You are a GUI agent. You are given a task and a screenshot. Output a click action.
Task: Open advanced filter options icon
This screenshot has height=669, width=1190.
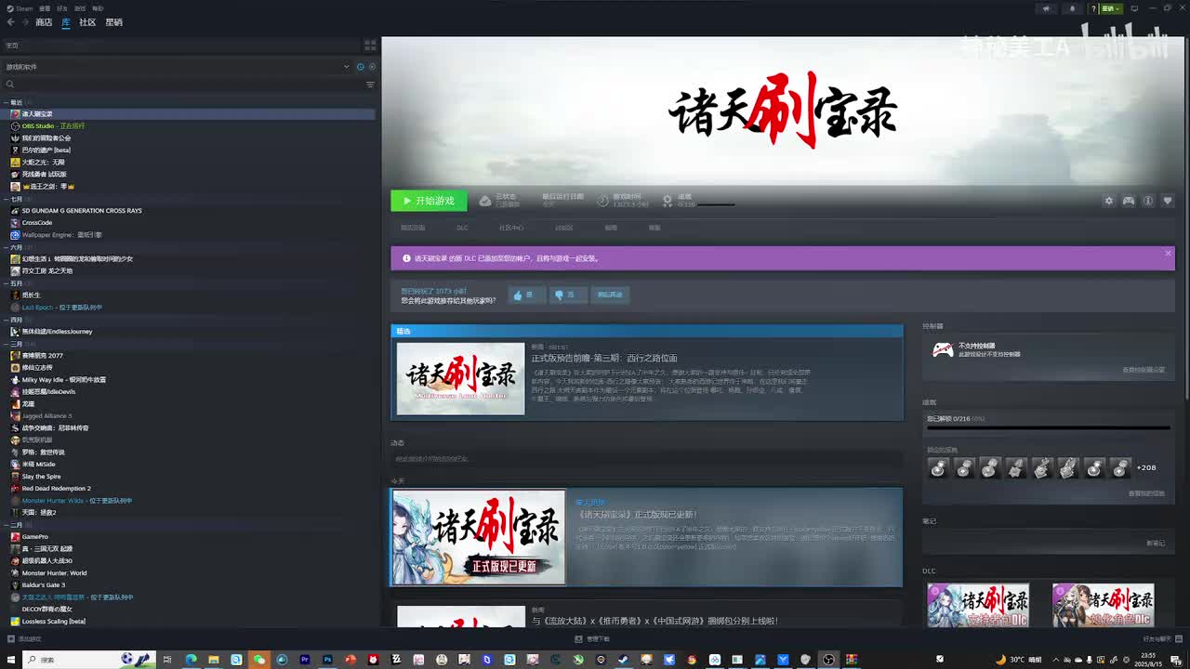click(x=370, y=85)
